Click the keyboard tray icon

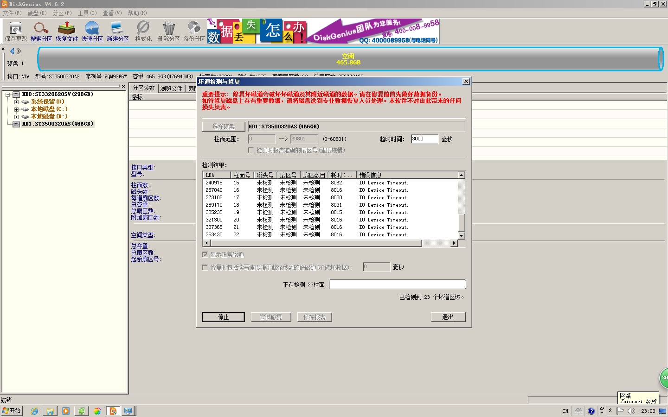point(578,411)
